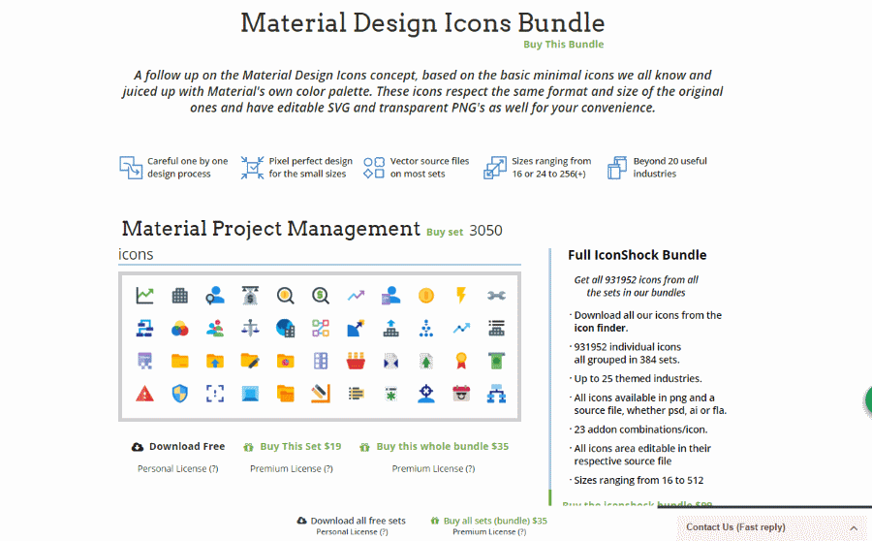872x541 pixels.
Task: Click 'Up to 25 themed industries.' text
Action: coord(638,378)
